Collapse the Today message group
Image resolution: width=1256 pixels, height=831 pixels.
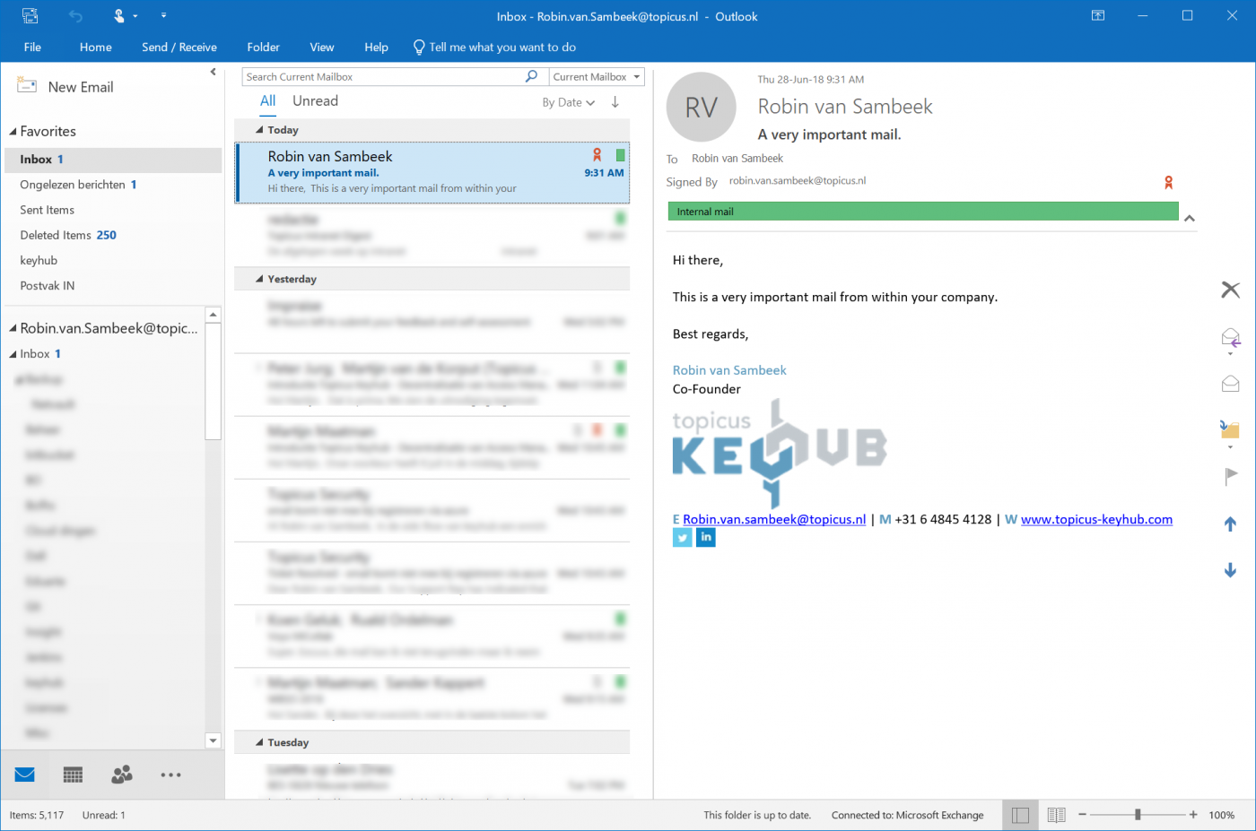click(x=259, y=130)
